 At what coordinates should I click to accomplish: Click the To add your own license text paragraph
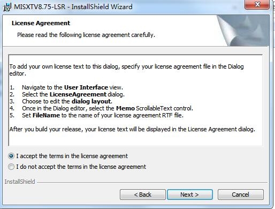126,70
